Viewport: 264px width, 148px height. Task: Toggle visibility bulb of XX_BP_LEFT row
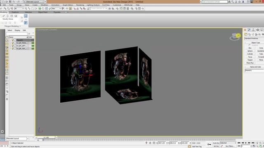12,46
